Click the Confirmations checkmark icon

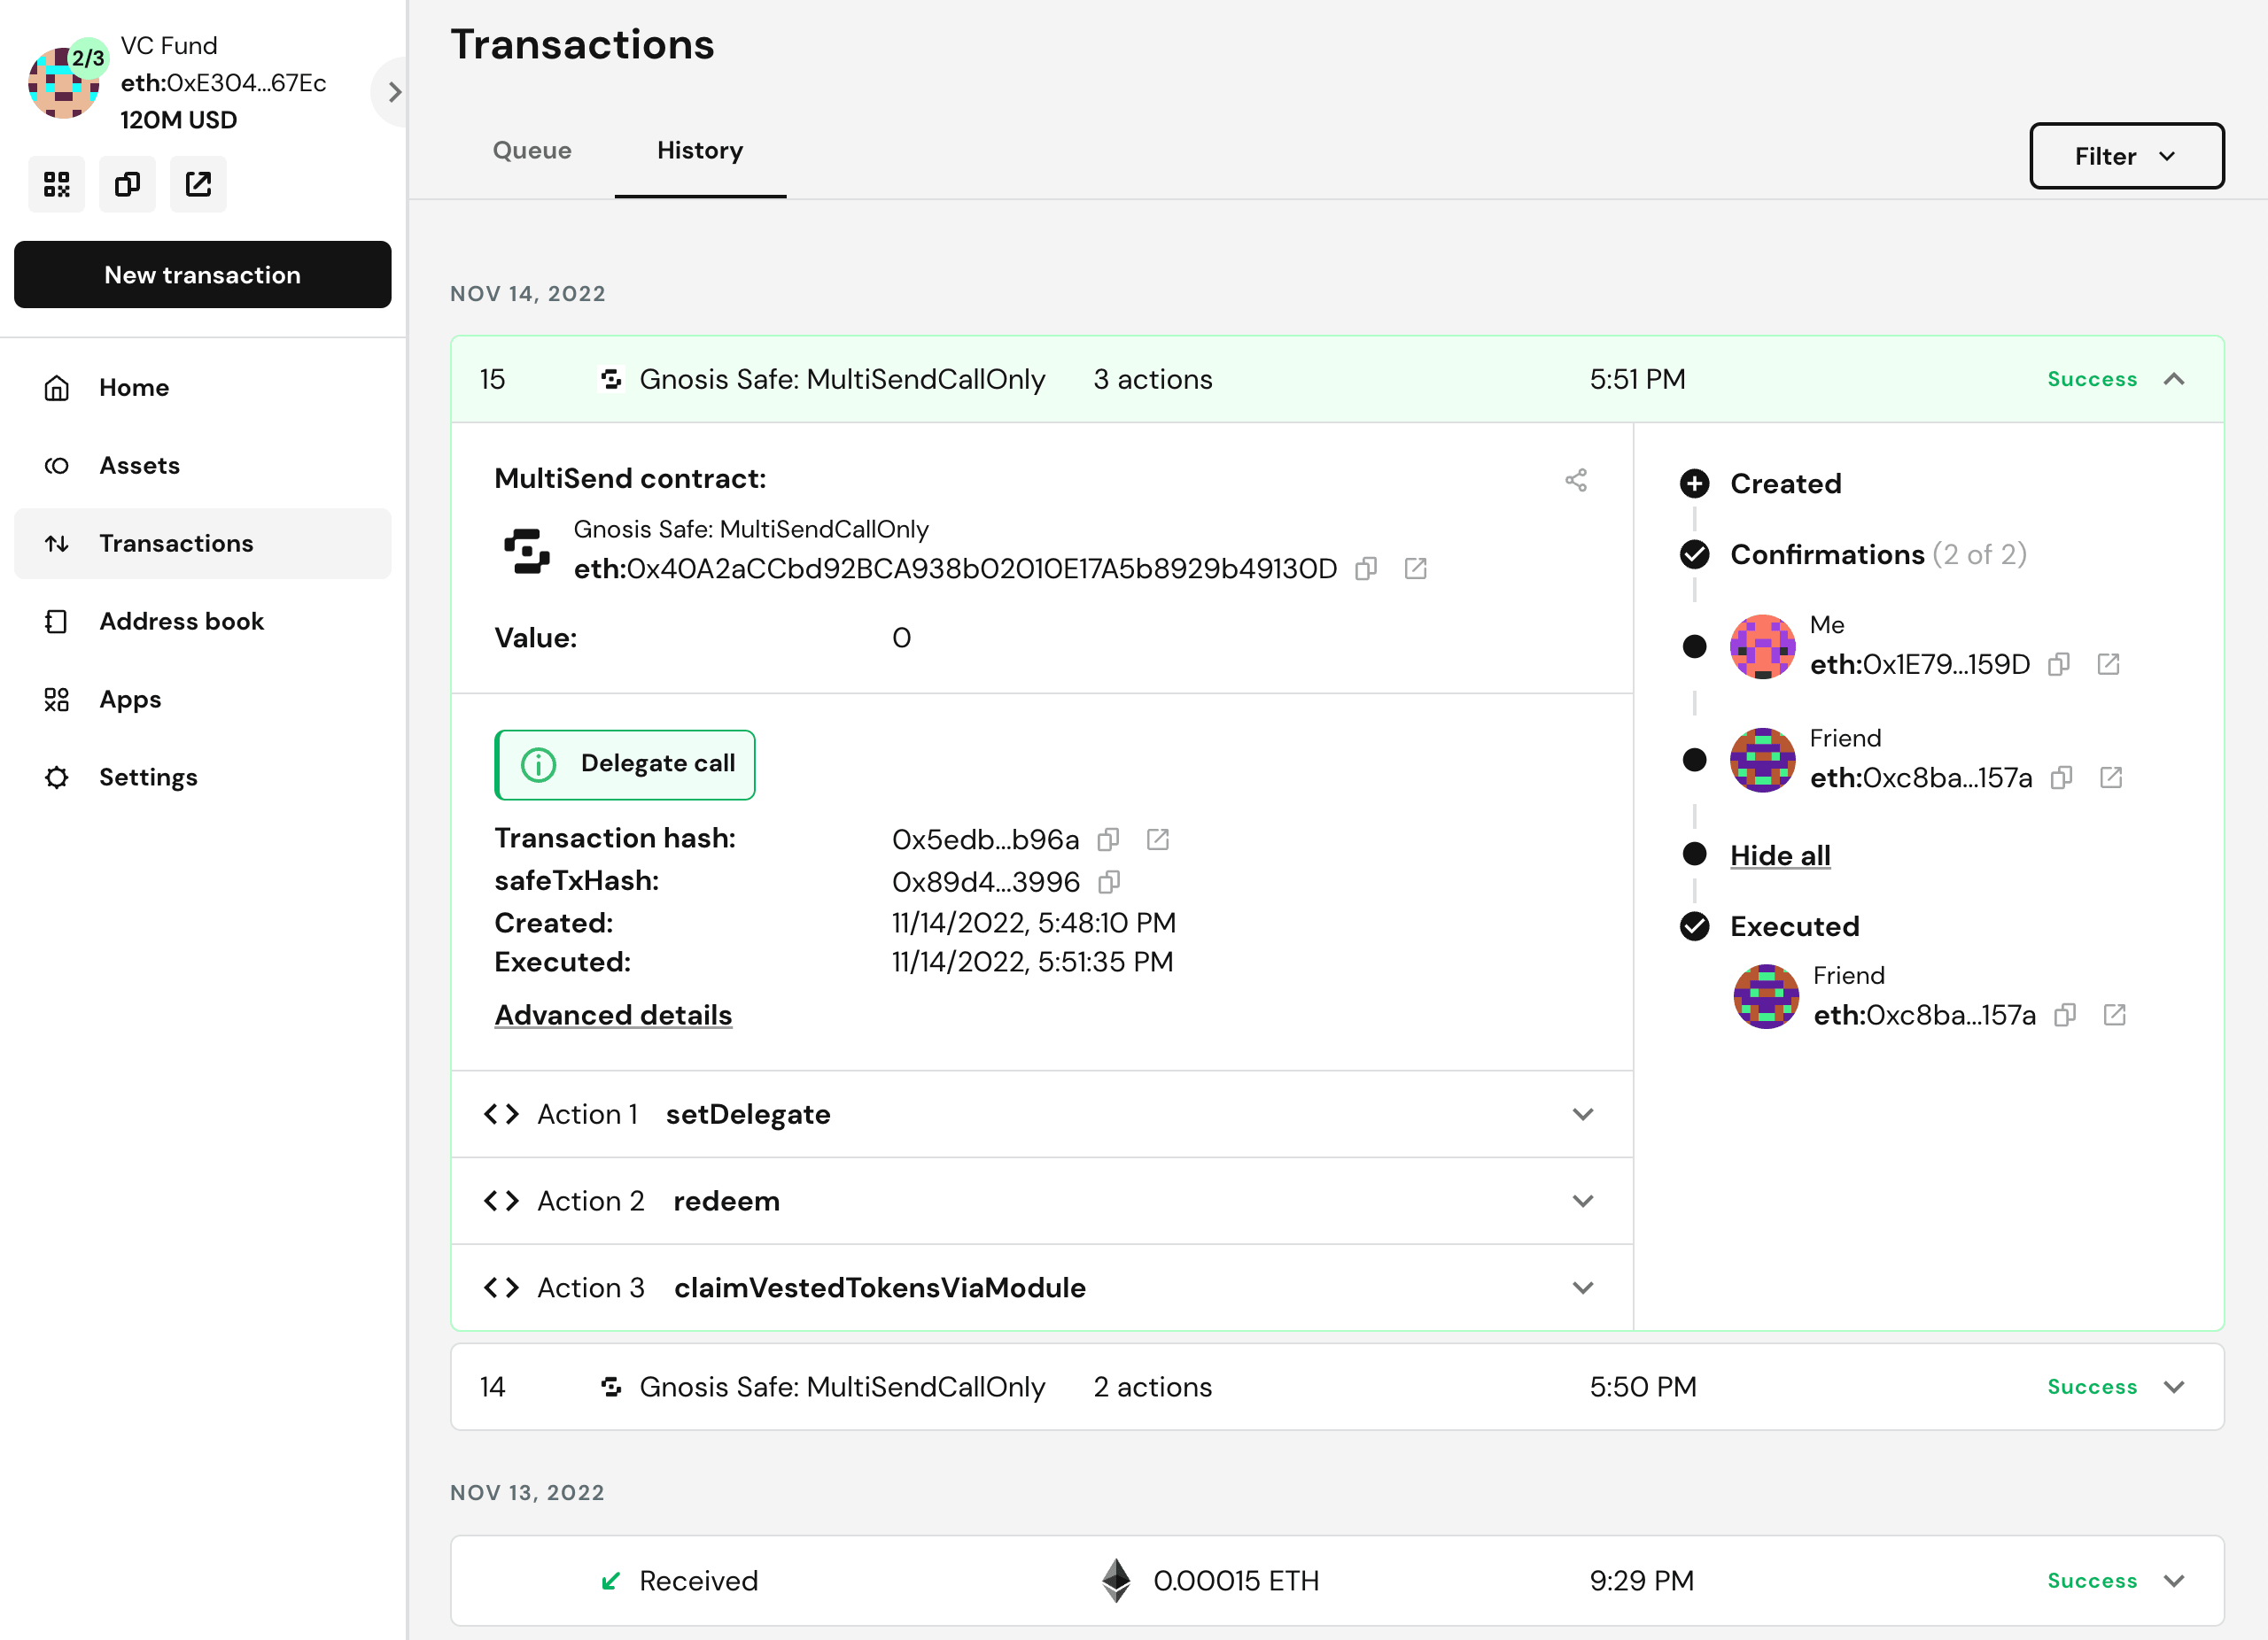point(1694,554)
